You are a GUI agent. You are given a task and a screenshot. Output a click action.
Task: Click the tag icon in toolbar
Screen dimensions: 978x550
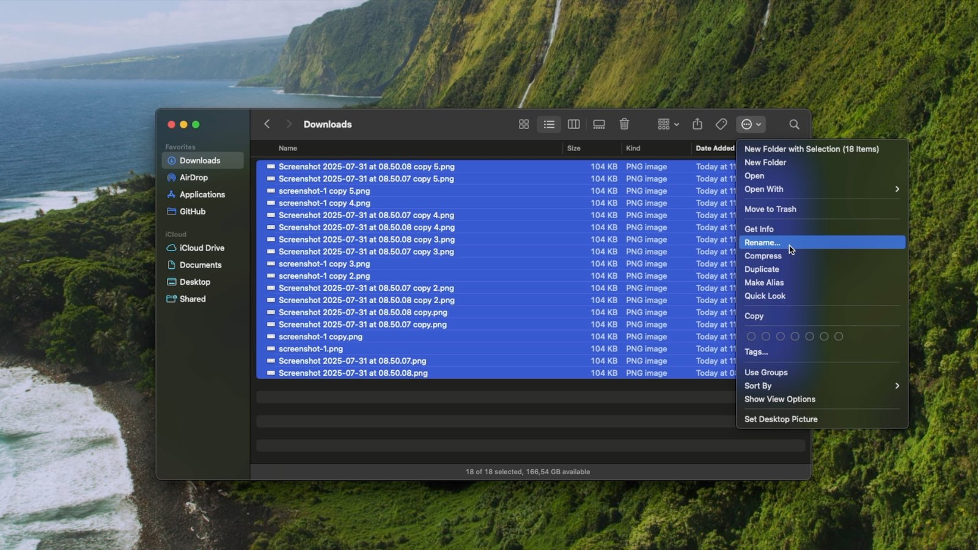[x=721, y=124]
